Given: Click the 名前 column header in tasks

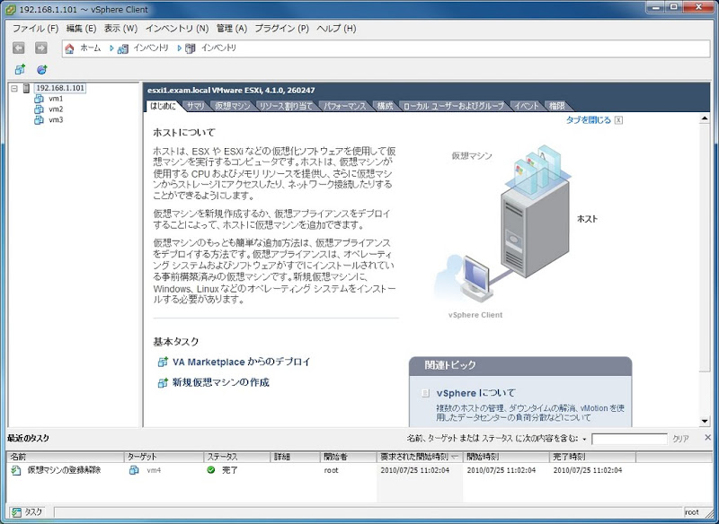Looking at the screenshot, I should click(66, 457).
